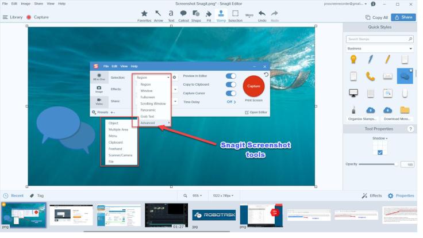Toggle Copy to Clipboard switch in pictured window

click(230, 85)
